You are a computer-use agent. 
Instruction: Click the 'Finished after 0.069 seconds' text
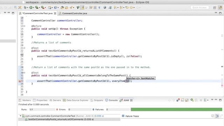[34, 104]
